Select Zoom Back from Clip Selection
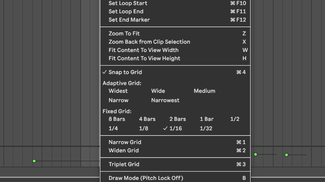This screenshot has height=182, width=325. [149, 42]
